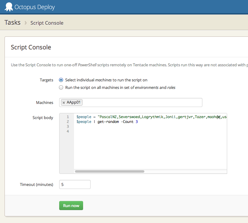Go to Tasks in the breadcrumb
Image resolution: width=248 pixels, height=223 pixels.
13,23
